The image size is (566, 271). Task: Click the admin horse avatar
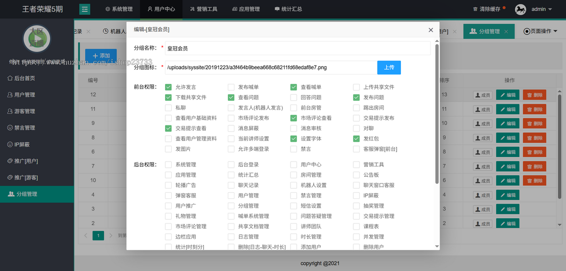[x=520, y=9]
